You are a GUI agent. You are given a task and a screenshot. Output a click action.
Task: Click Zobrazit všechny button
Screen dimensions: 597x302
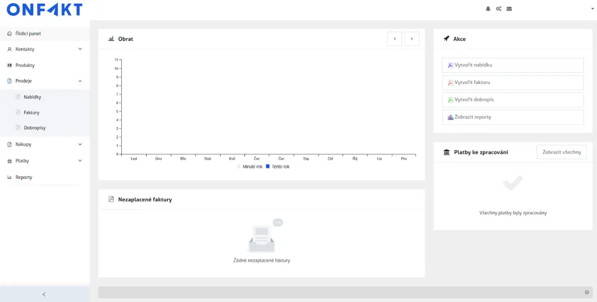562,152
